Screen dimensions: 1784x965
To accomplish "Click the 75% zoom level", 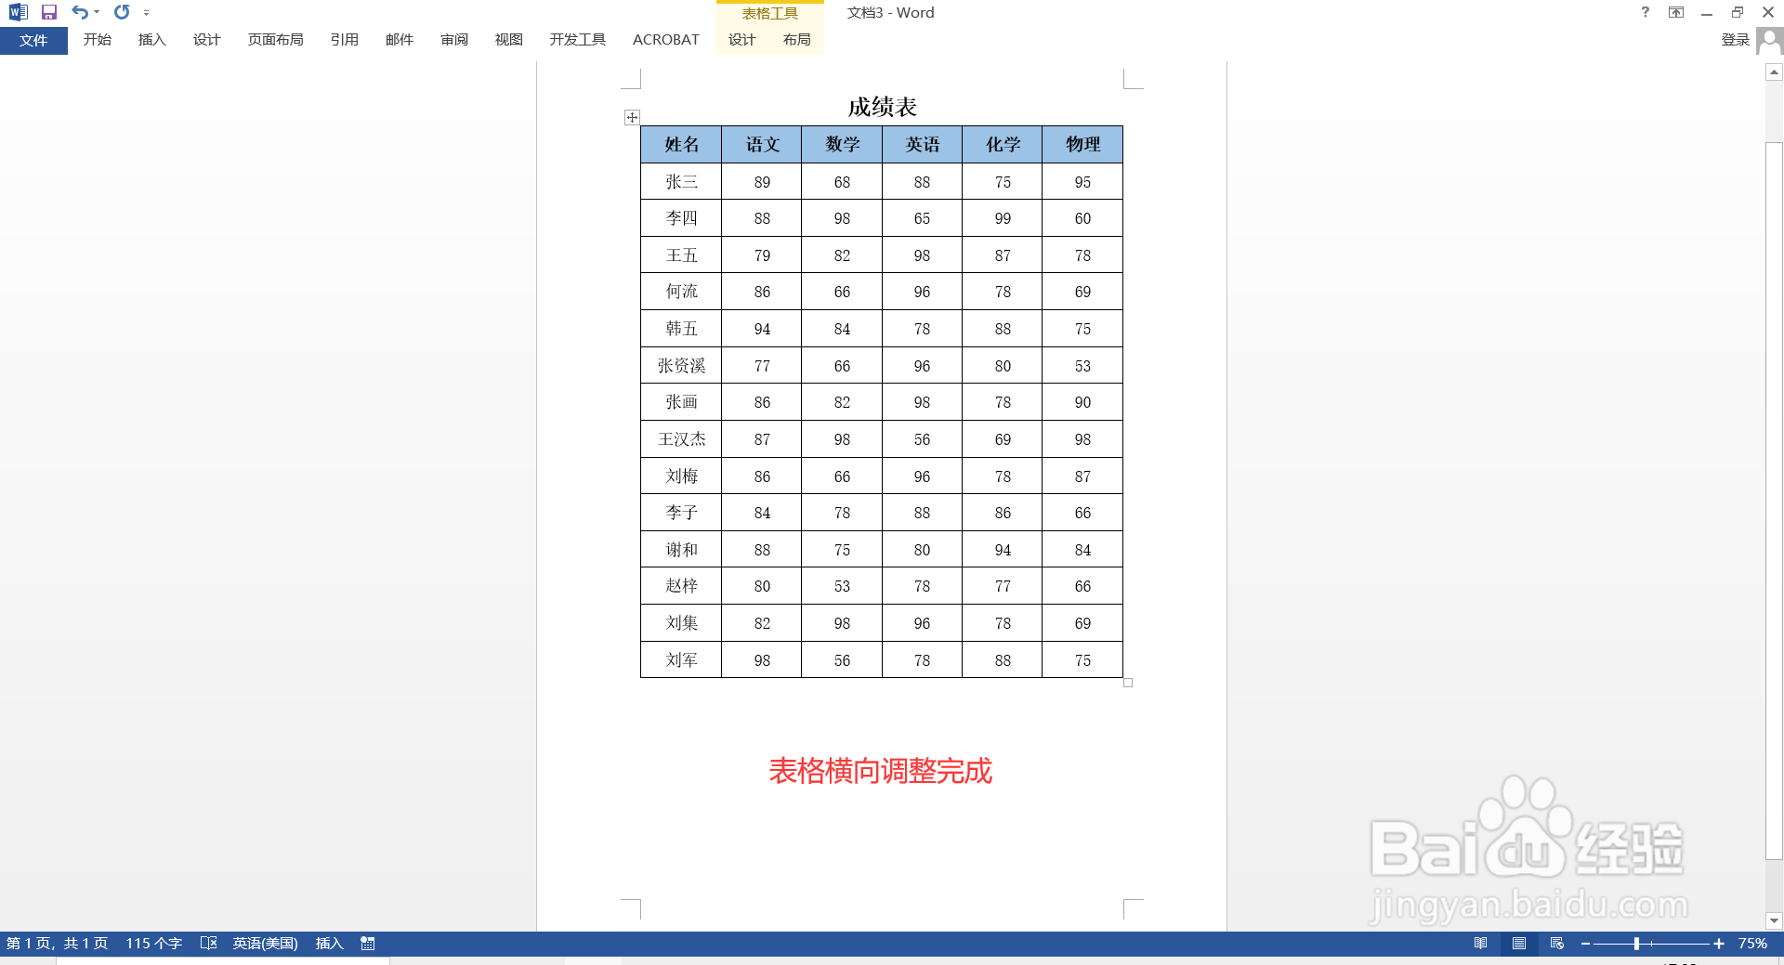I will coord(1752,944).
